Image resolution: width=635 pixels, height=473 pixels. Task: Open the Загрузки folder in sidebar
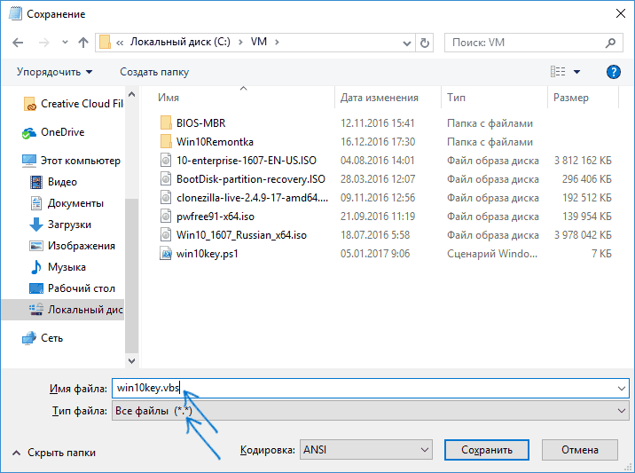point(60,225)
